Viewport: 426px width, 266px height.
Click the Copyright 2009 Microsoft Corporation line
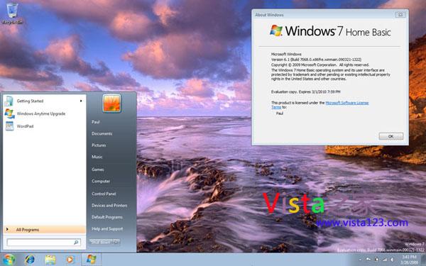(x=320, y=65)
